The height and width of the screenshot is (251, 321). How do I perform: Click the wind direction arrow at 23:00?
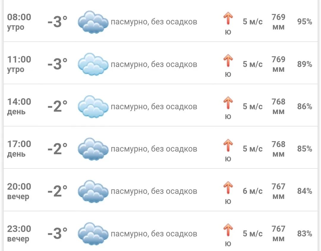(x=228, y=230)
